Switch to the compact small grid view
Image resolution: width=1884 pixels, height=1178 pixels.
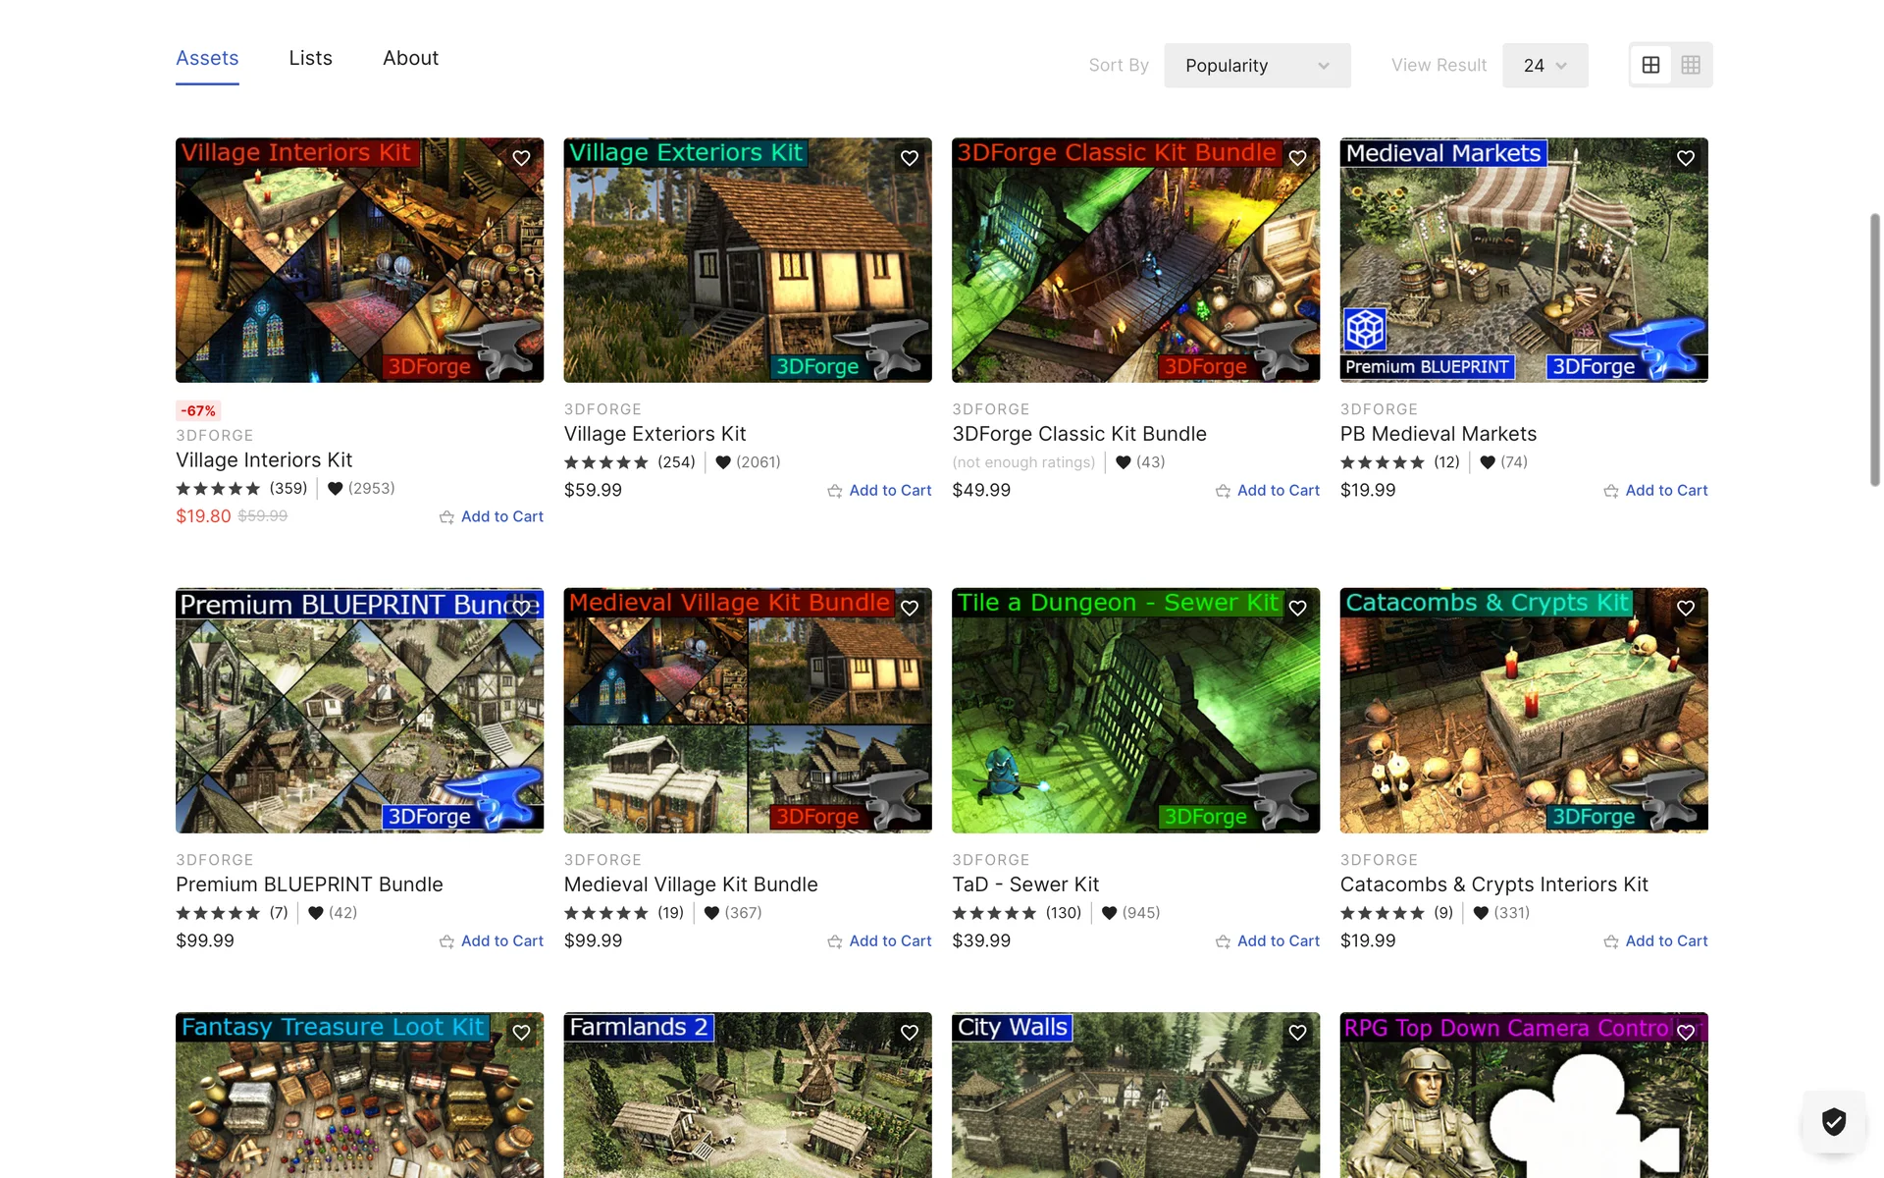[x=1691, y=65]
